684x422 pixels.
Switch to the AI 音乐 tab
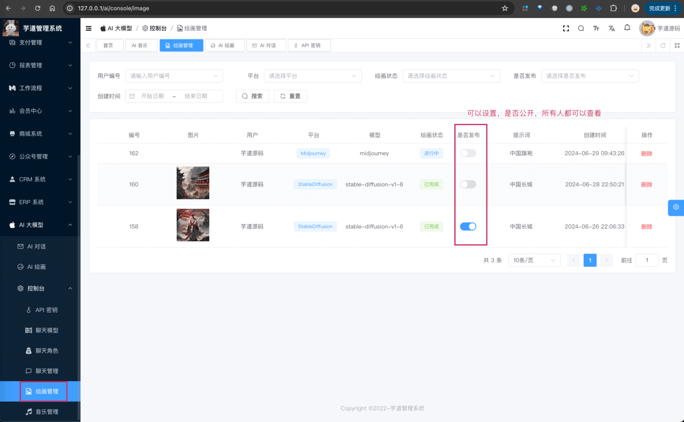tap(142, 45)
